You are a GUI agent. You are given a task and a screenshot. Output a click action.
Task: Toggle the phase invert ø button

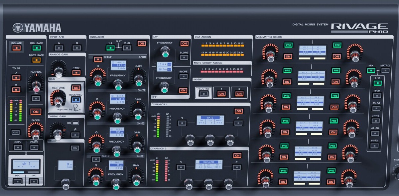(x=75, y=135)
